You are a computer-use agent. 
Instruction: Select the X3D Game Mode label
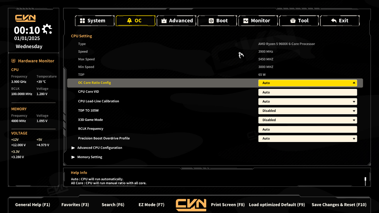coord(90,120)
